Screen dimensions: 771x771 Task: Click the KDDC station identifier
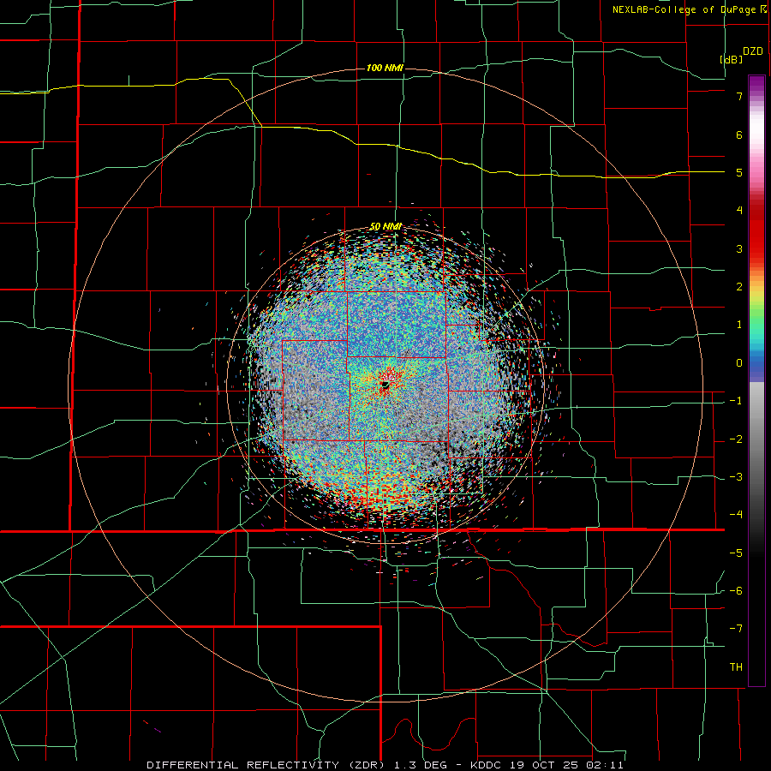coord(486,765)
